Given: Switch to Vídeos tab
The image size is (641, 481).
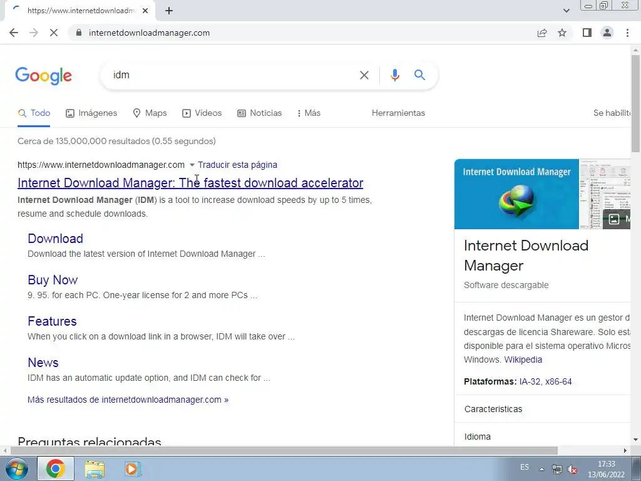Looking at the screenshot, I should (x=202, y=113).
